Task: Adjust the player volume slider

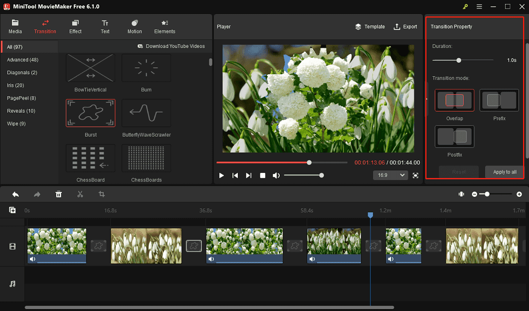Action: pos(303,175)
